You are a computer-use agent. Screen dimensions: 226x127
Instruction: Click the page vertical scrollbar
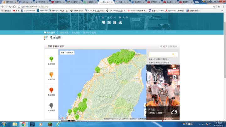point(225,50)
